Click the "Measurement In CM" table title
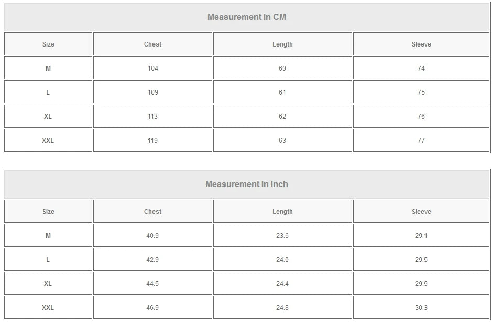 [x=247, y=17]
